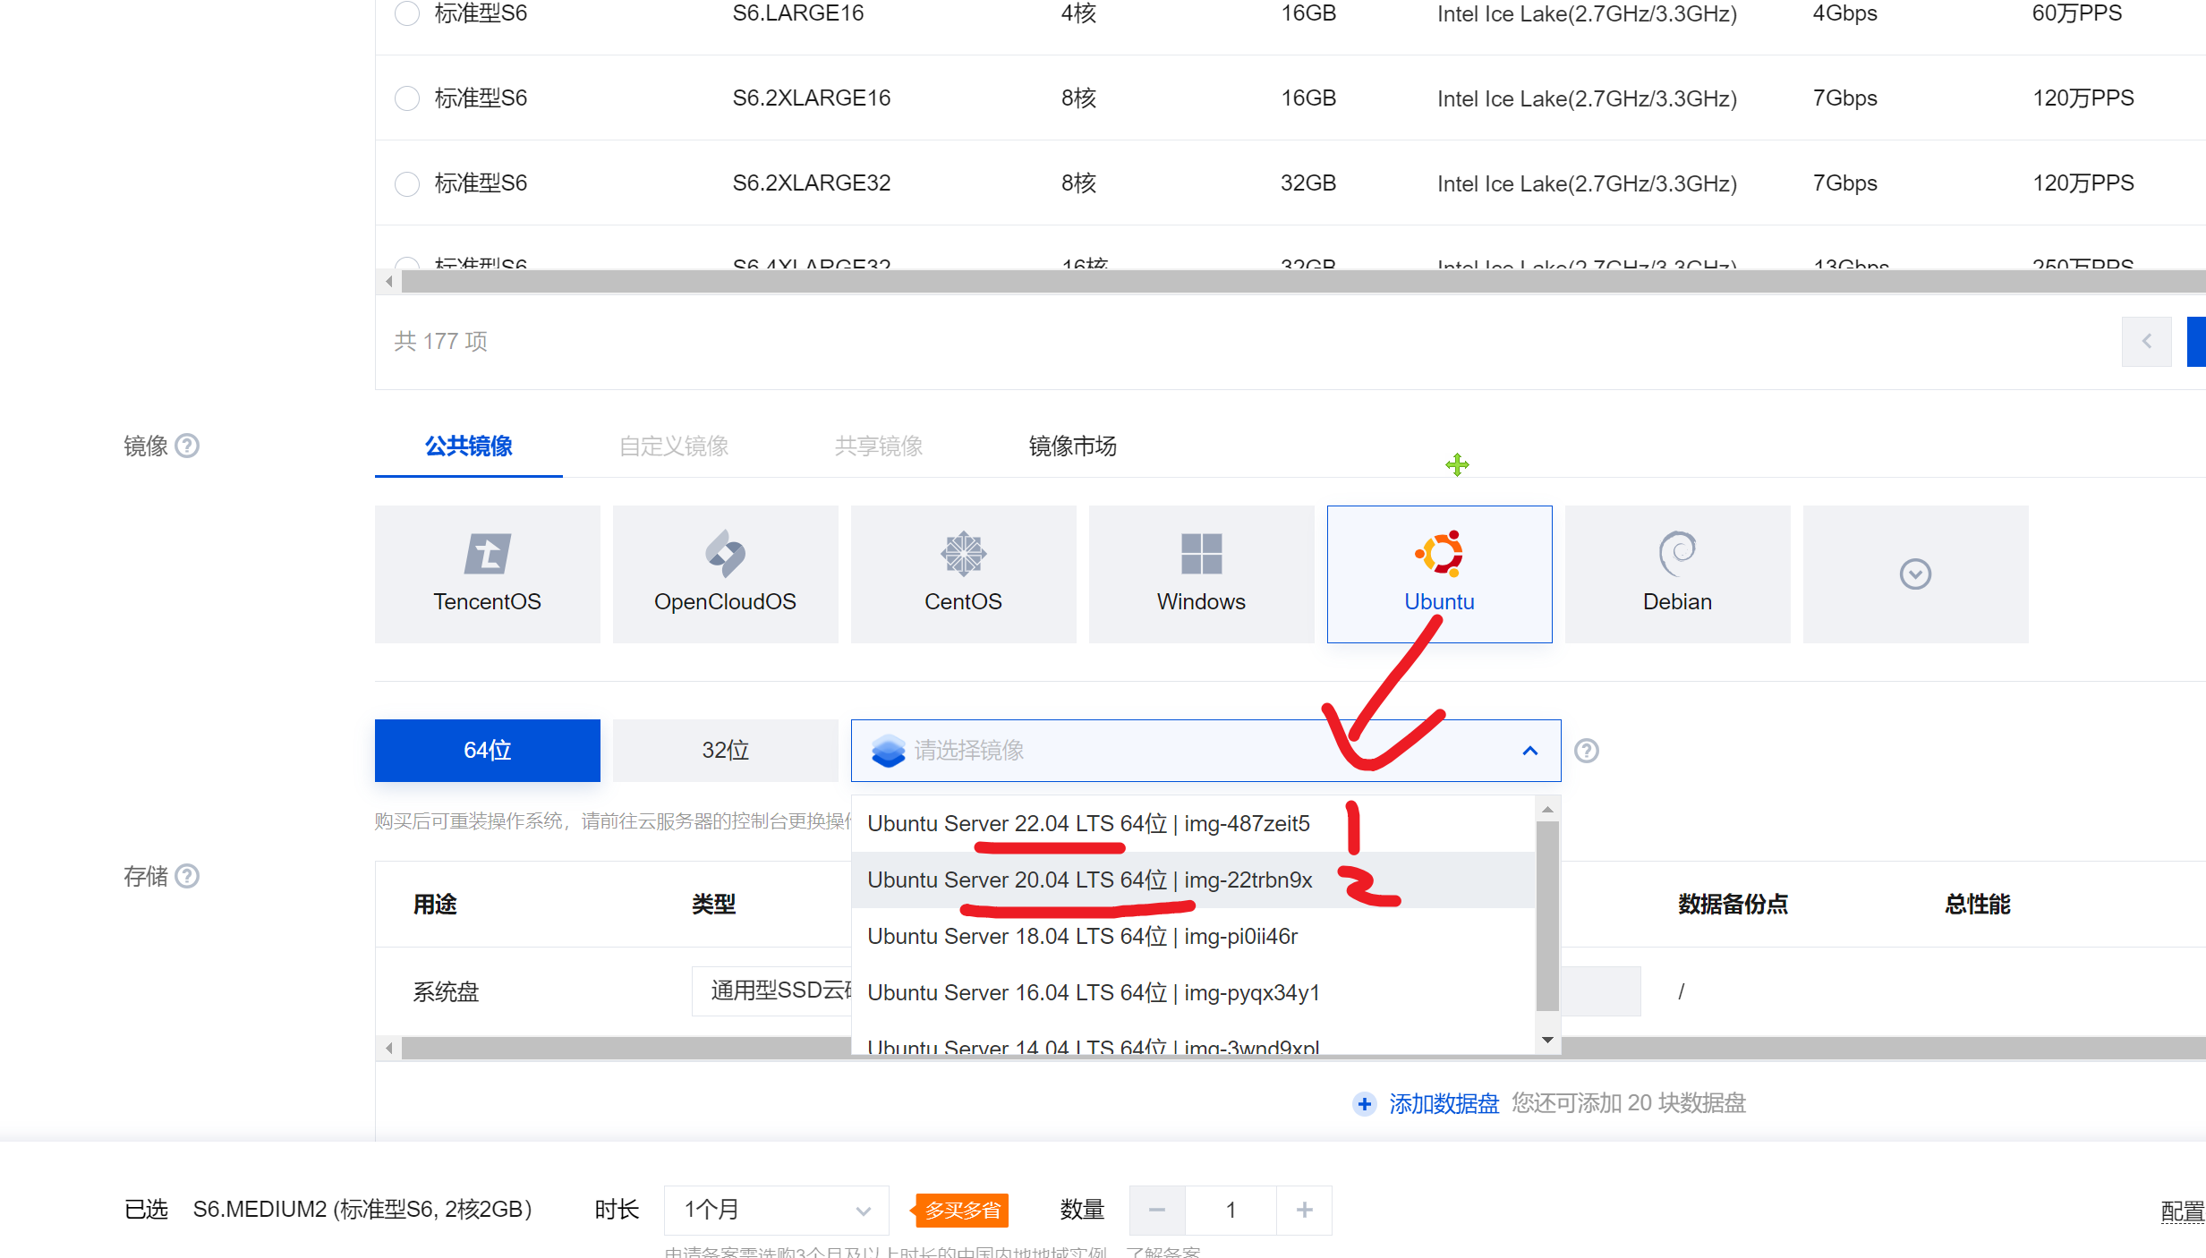Collapse the 请选择镜像 dropdown

tap(1206, 750)
